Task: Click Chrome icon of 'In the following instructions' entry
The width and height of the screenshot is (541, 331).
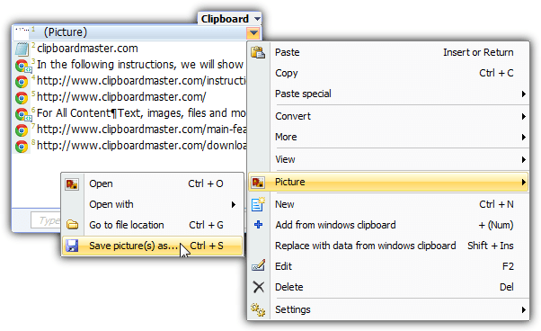Action: coord(22,66)
